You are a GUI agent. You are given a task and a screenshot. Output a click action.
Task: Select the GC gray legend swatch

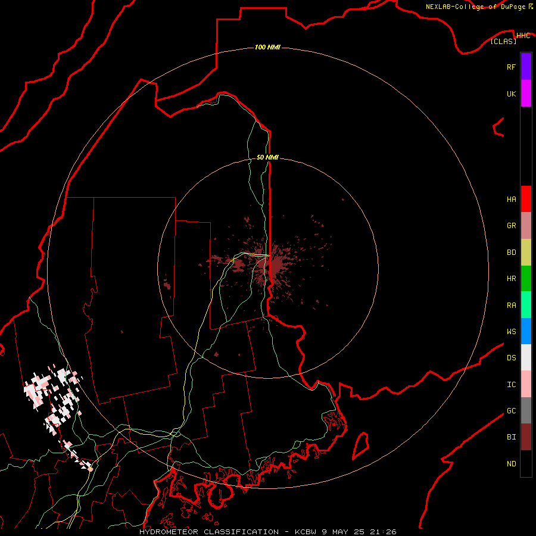(x=526, y=410)
